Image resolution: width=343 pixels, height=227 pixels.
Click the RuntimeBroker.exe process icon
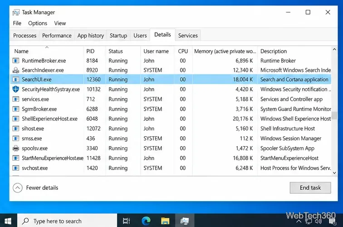coord(16,61)
